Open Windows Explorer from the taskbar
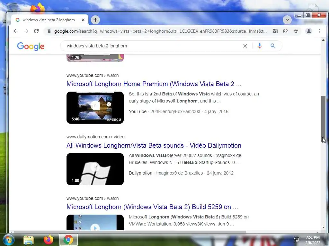This screenshot has height=246, width=329. (x=29, y=240)
